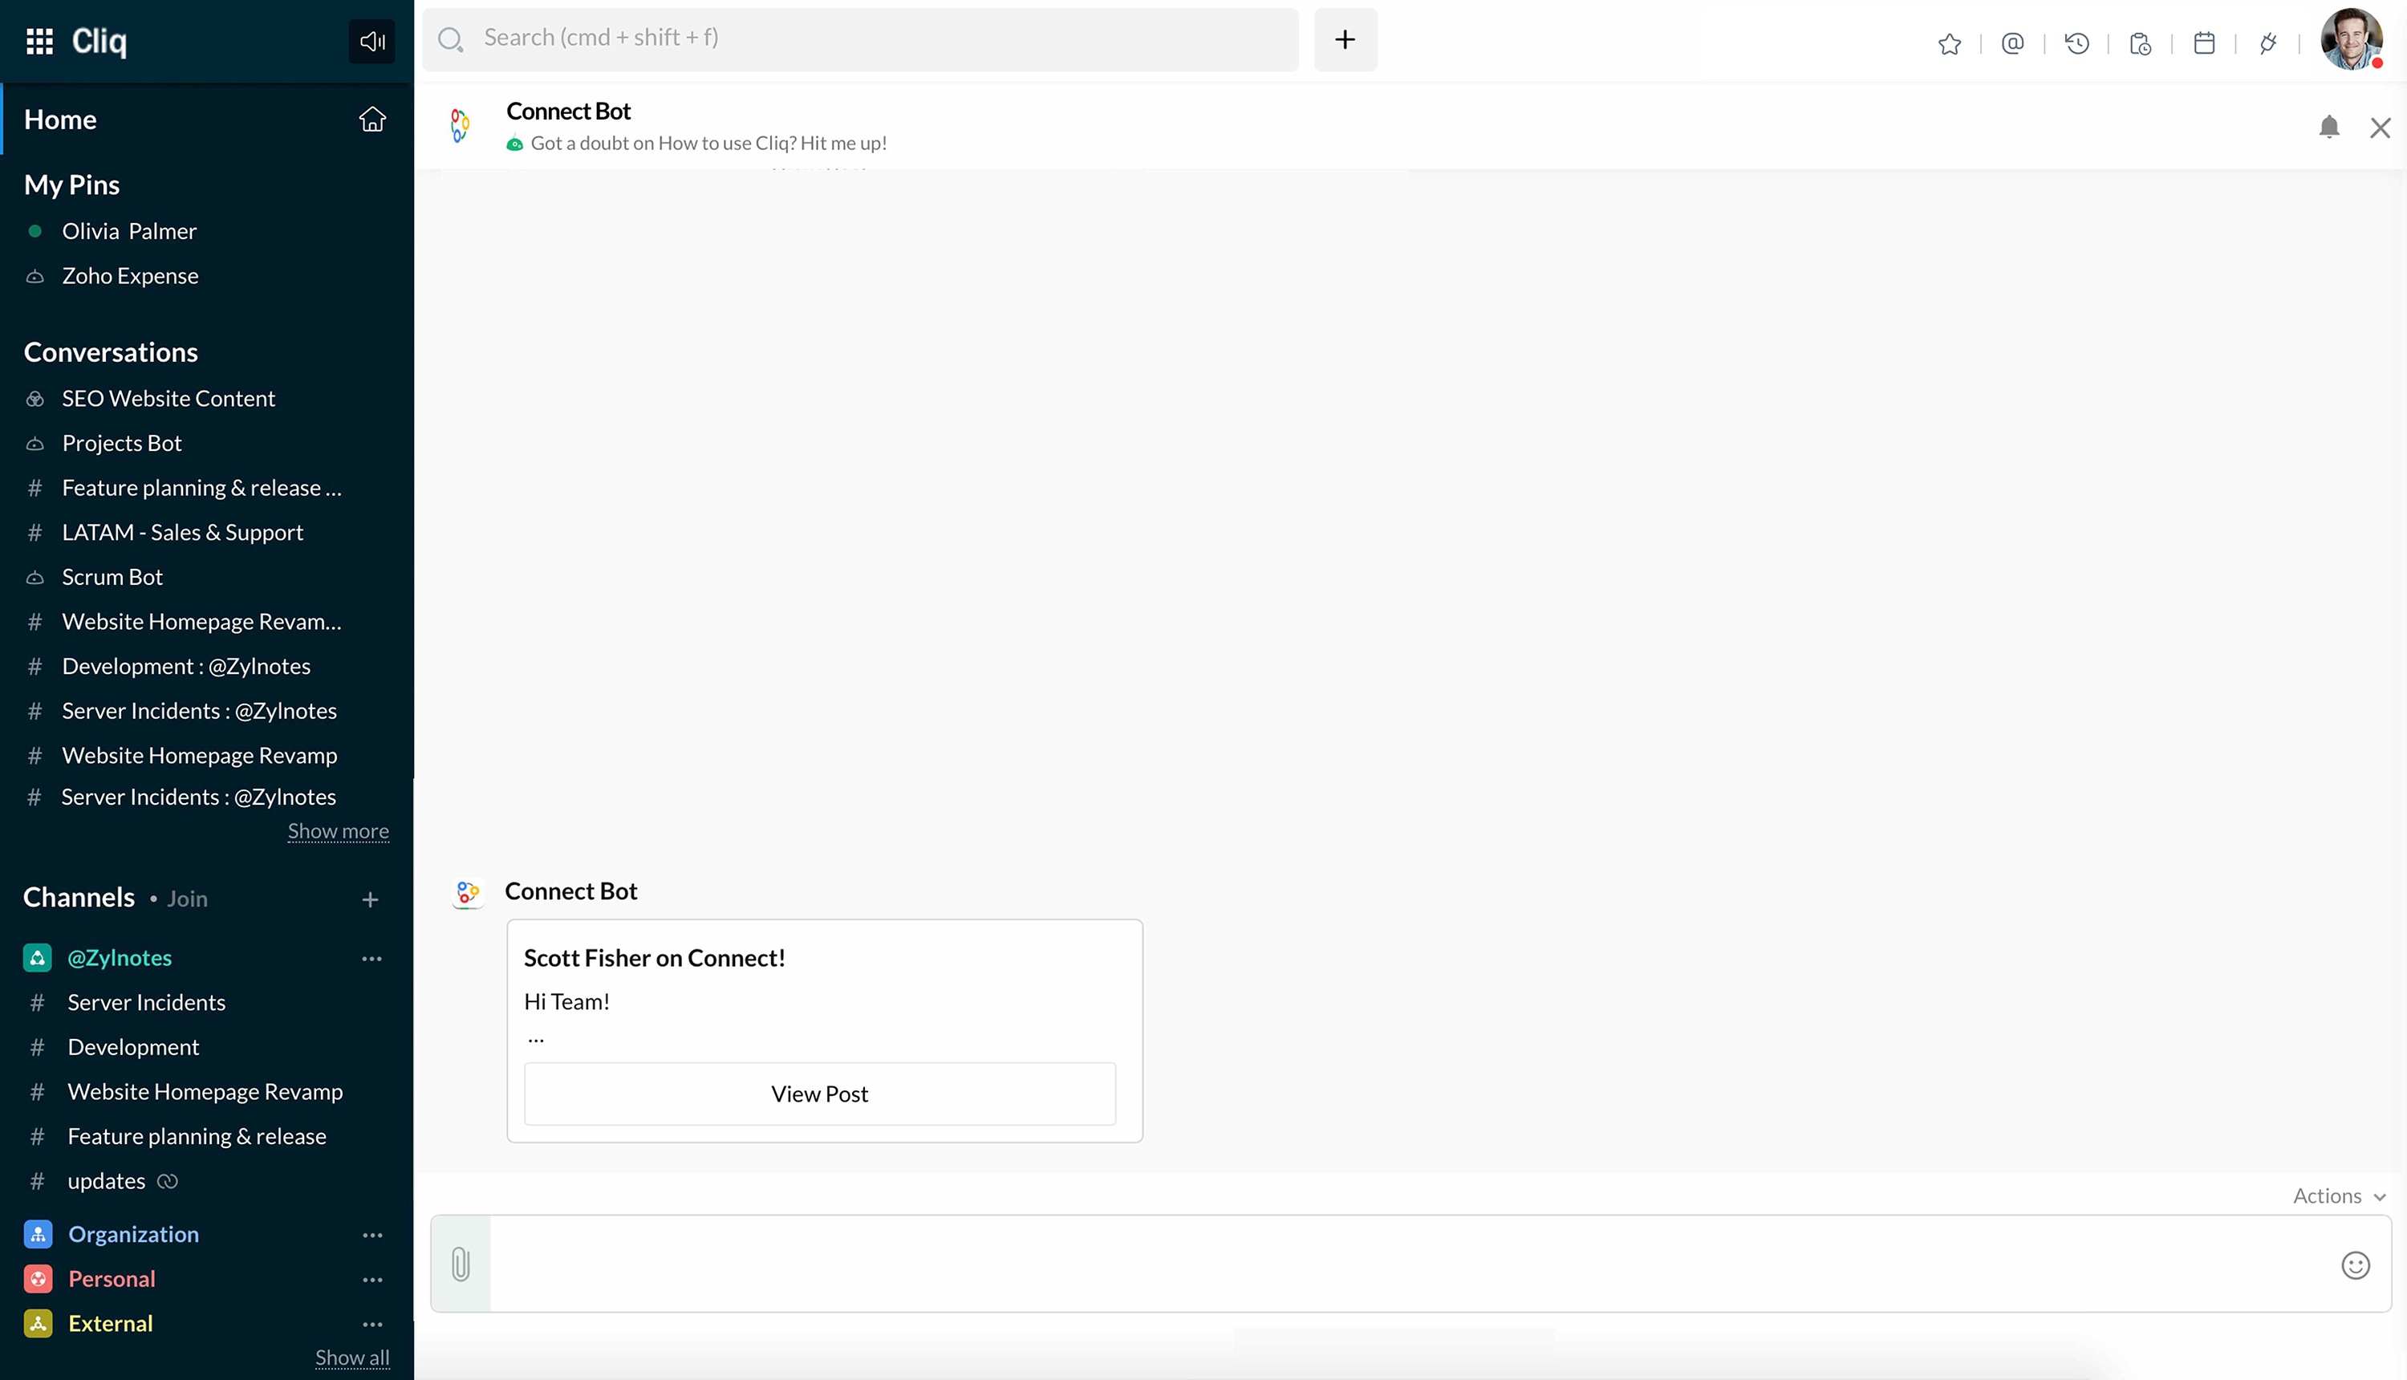Click the plus button next to search

click(x=1345, y=40)
